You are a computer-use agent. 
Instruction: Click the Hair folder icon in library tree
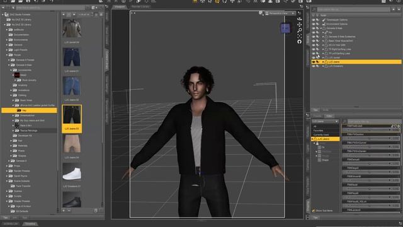click(15, 141)
